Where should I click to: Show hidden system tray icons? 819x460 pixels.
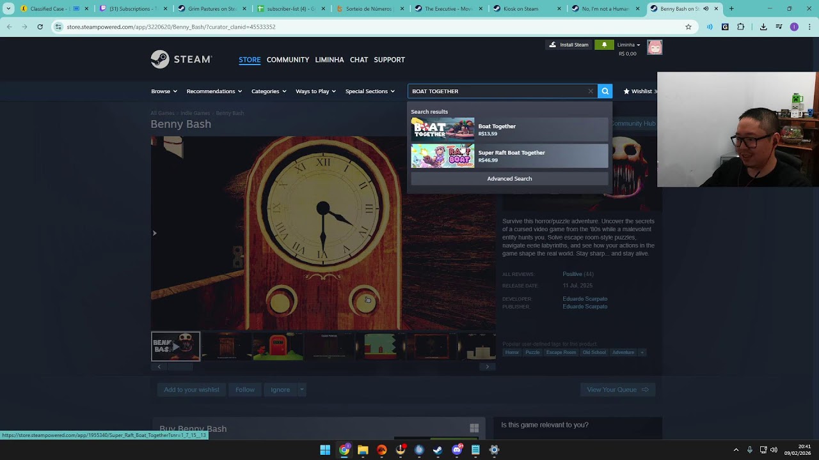(x=736, y=450)
